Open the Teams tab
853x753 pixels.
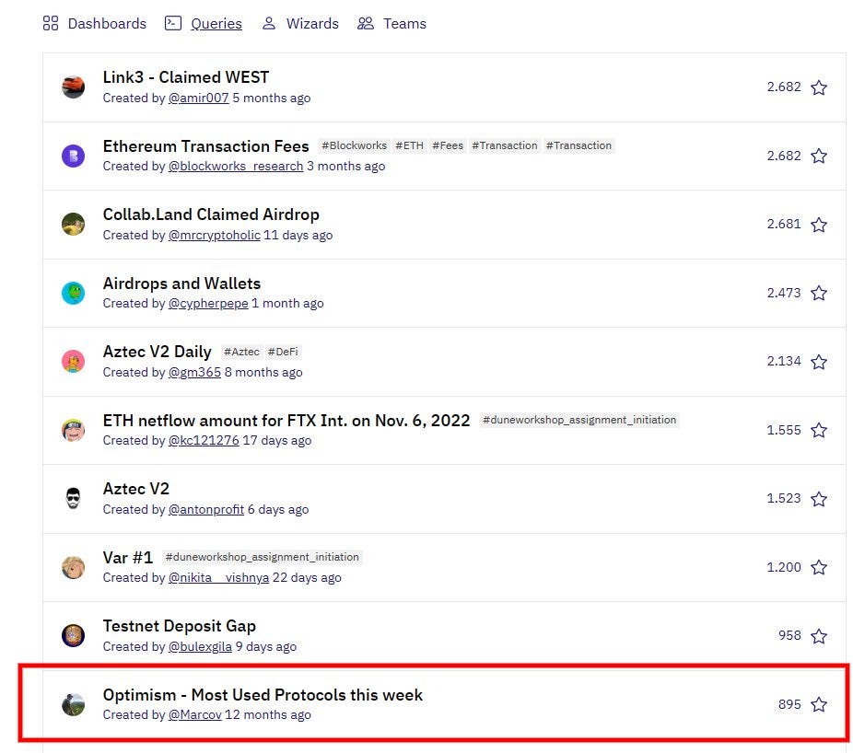click(391, 23)
